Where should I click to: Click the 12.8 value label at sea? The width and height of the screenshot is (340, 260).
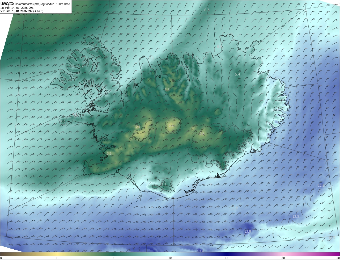click(x=321, y=185)
